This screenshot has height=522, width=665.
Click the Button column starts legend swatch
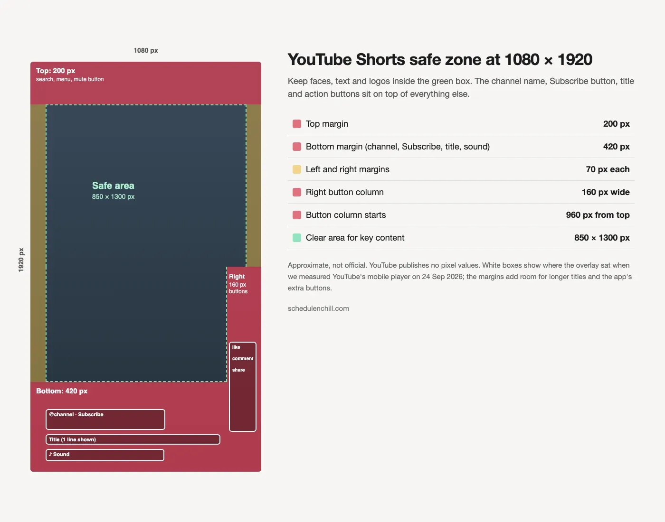[297, 215]
